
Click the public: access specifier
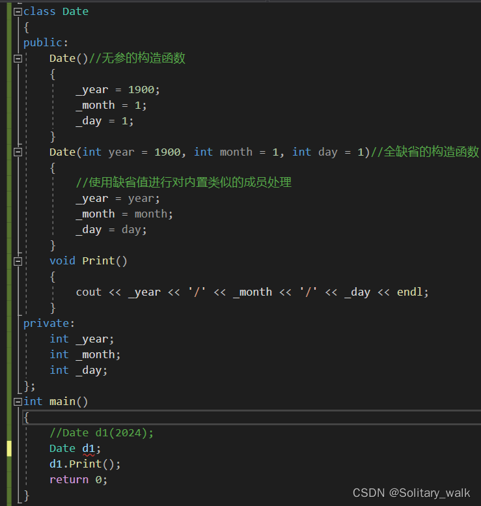tap(46, 43)
